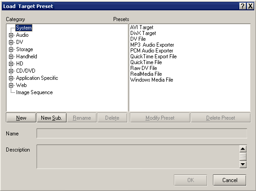Expand the CD/DVD category
The height and width of the screenshot is (191, 256).
coord(11,71)
